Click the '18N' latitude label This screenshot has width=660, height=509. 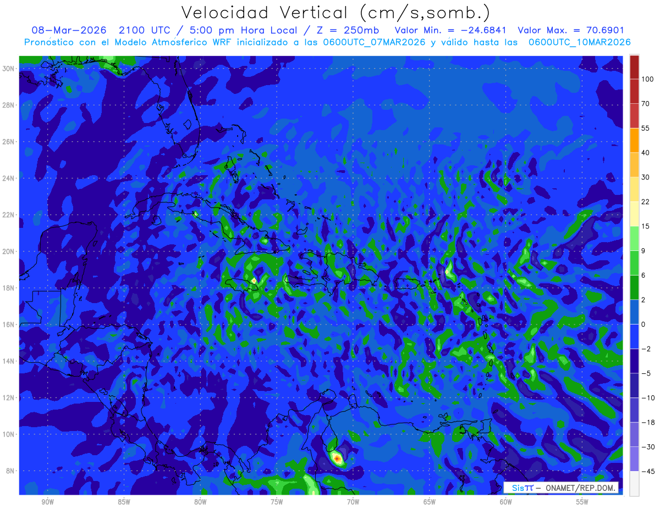9,288
